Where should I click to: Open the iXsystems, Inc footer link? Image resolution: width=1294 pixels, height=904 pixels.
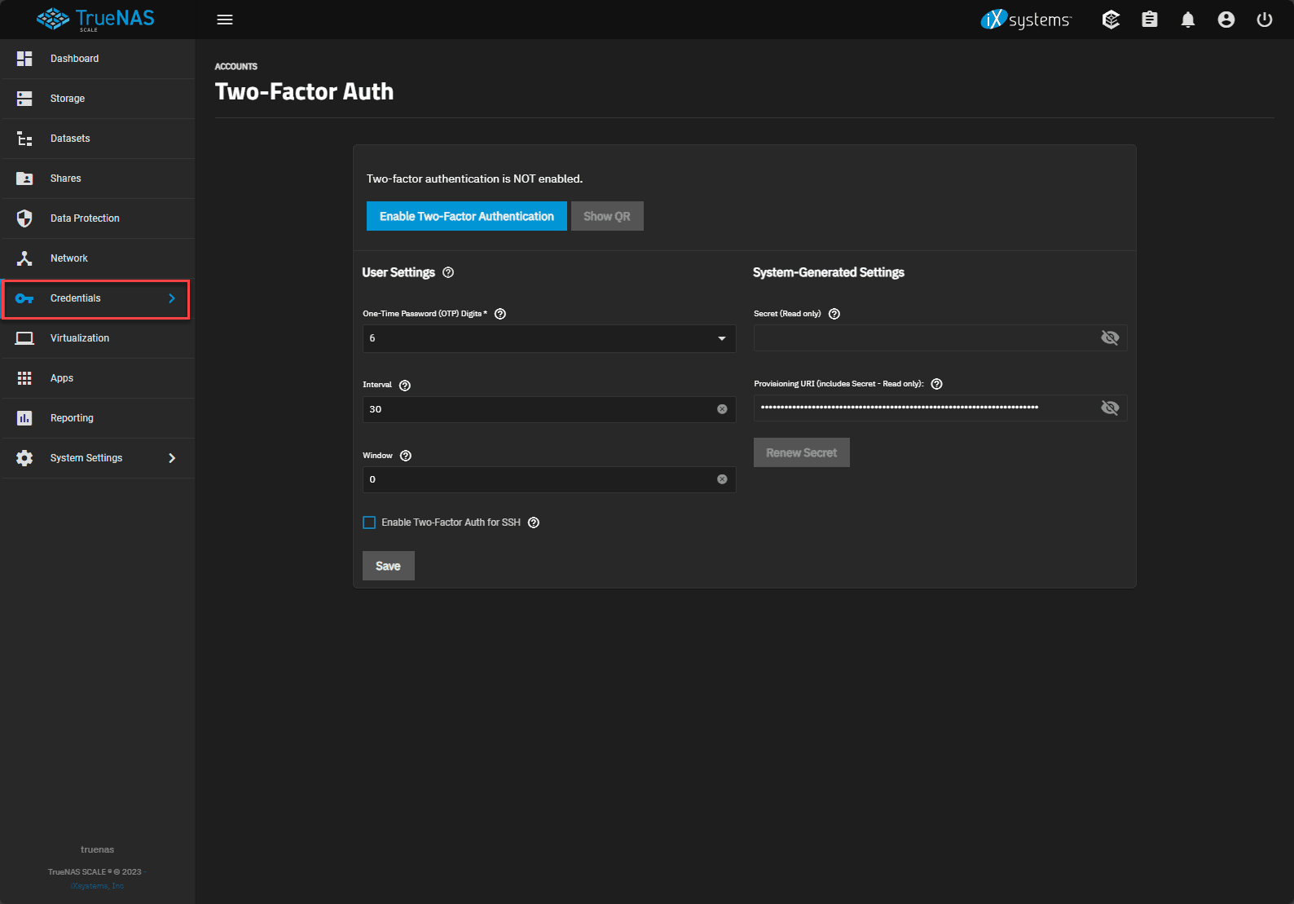(x=97, y=886)
